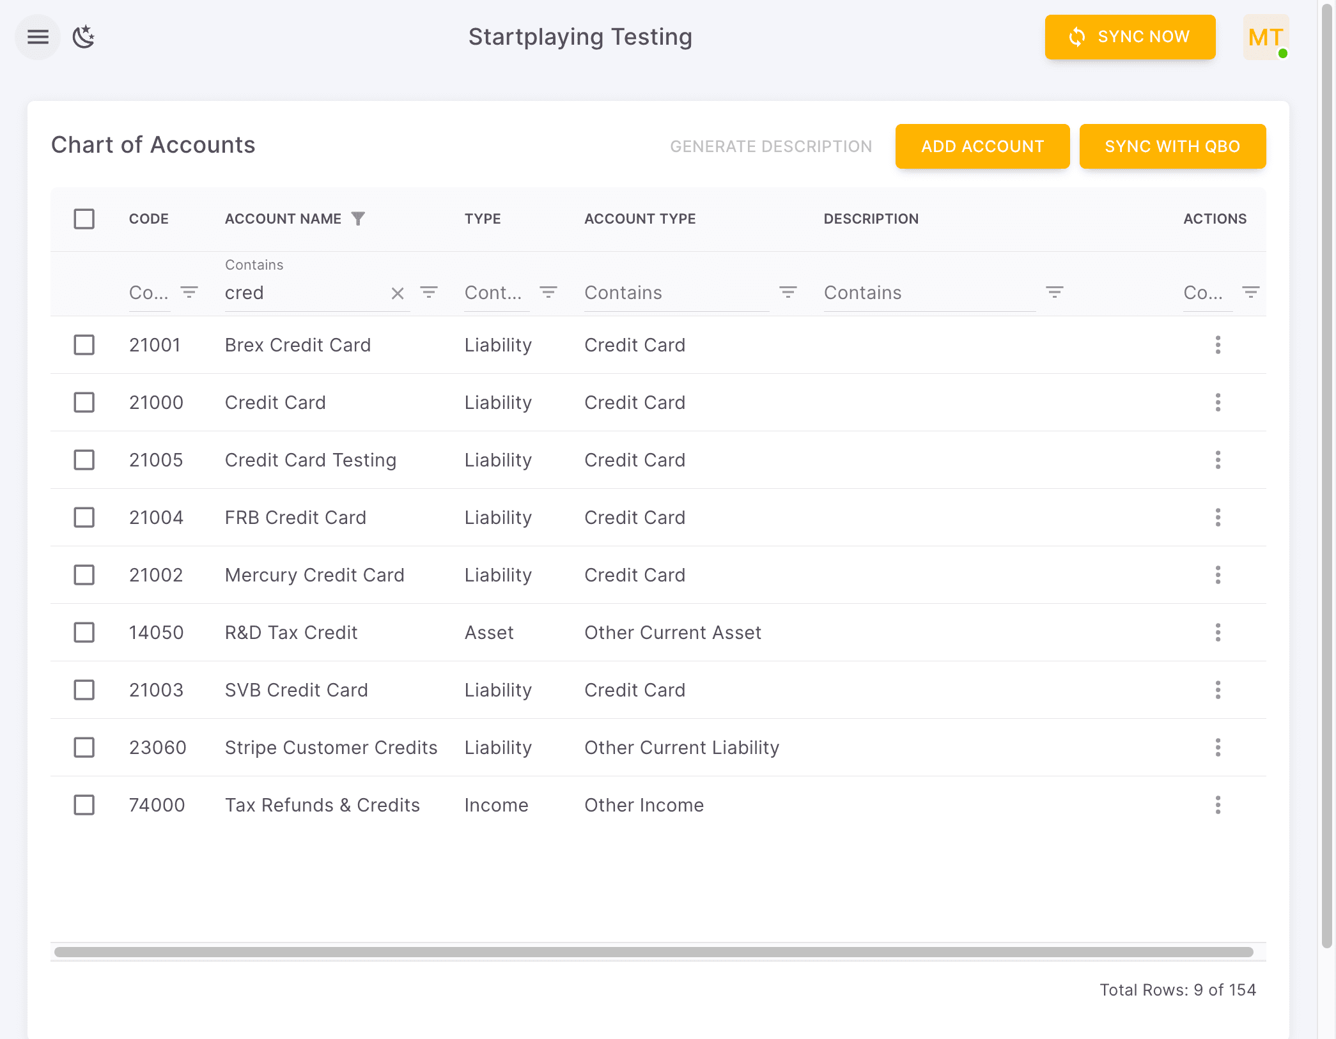This screenshot has height=1039, width=1336.
Task: Open the actions menu for Tax Refunds & Credits
Action: click(x=1218, y=805)
